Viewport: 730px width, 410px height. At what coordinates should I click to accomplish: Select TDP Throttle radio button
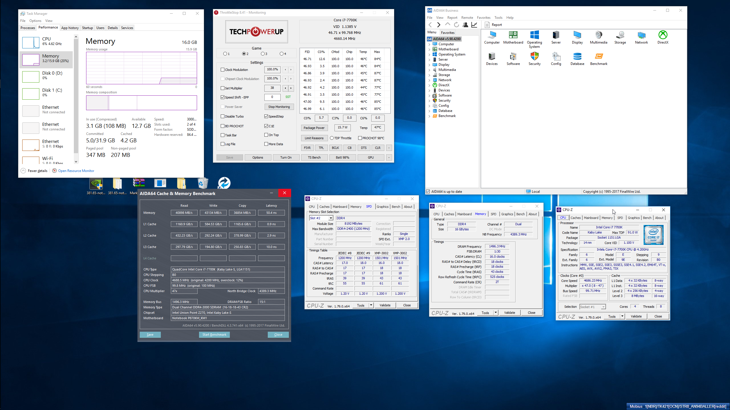[332, 138]
